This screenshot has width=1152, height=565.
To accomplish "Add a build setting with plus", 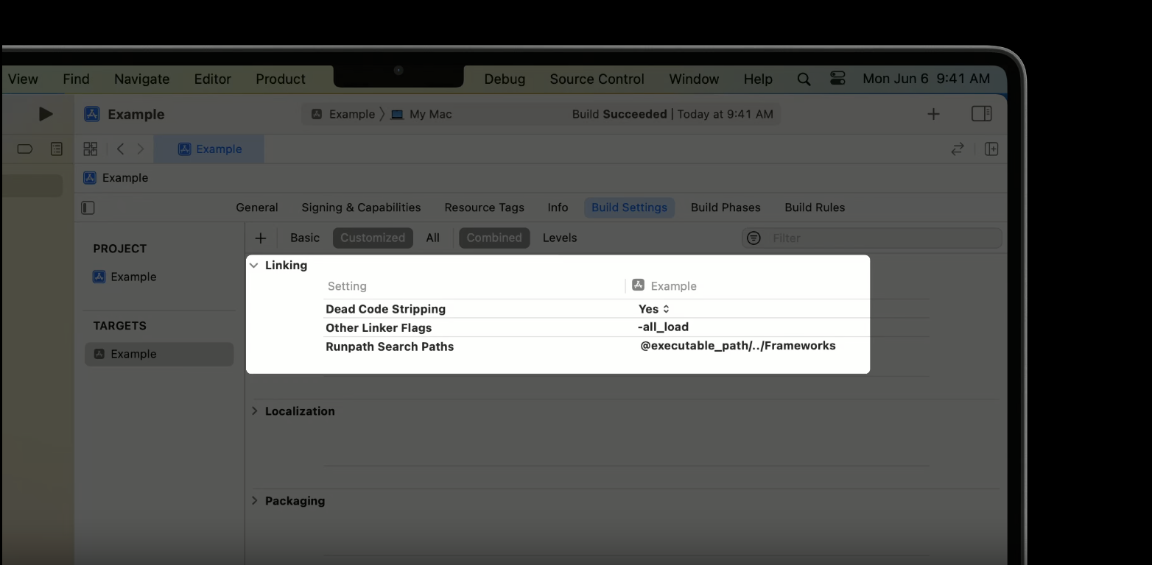I will [260, 238].
